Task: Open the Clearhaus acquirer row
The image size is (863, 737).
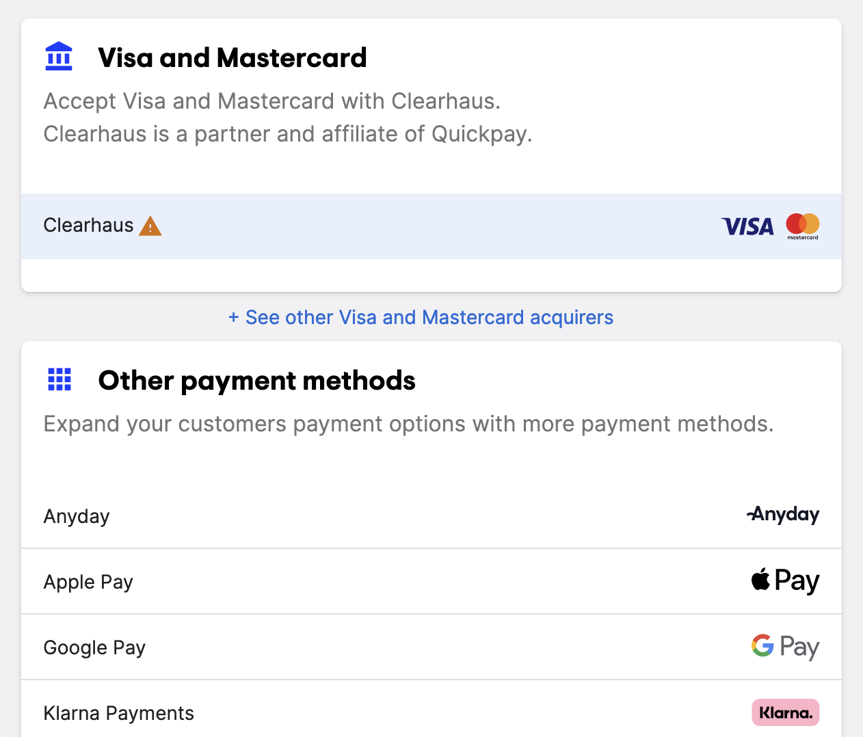Action: coord(431,226)
